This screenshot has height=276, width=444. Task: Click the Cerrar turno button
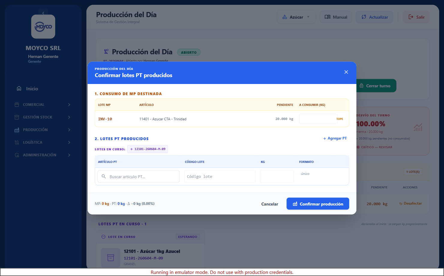tap(375, 86)
